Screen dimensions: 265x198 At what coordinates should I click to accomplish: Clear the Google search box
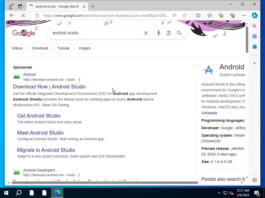(x=146, y=33)
